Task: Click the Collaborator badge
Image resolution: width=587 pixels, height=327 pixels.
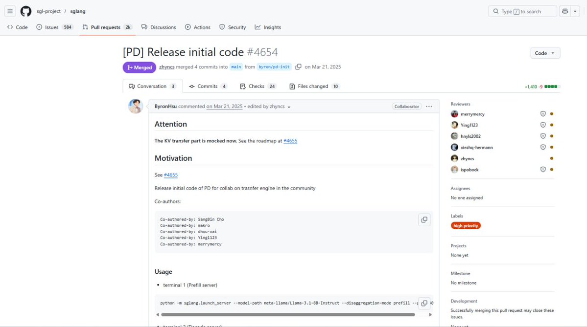Action: click(x=406, y=107)
